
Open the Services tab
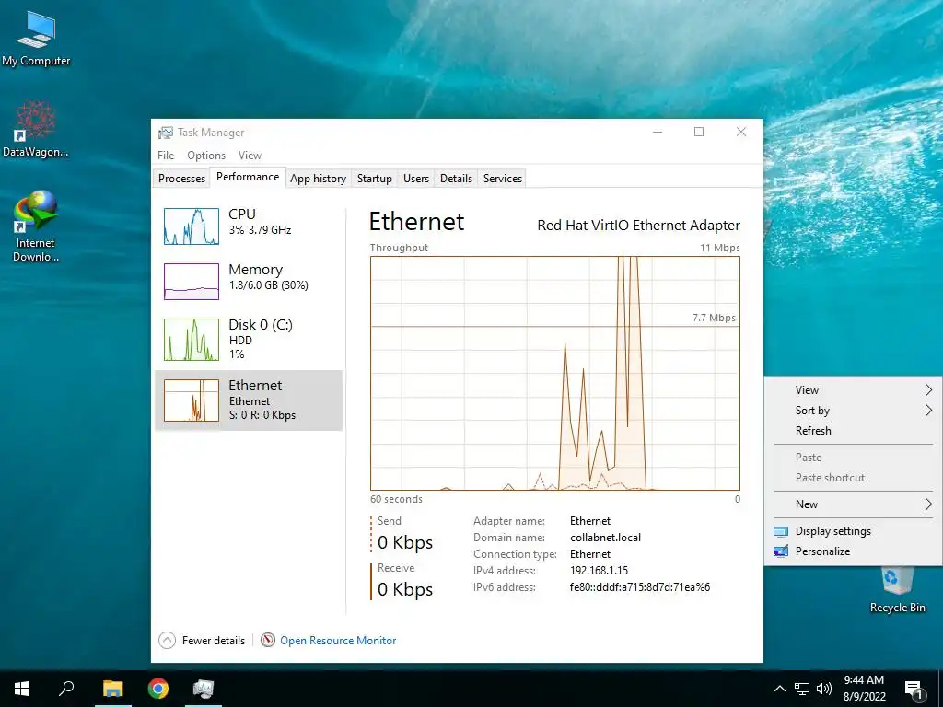[x=503, y=178]
